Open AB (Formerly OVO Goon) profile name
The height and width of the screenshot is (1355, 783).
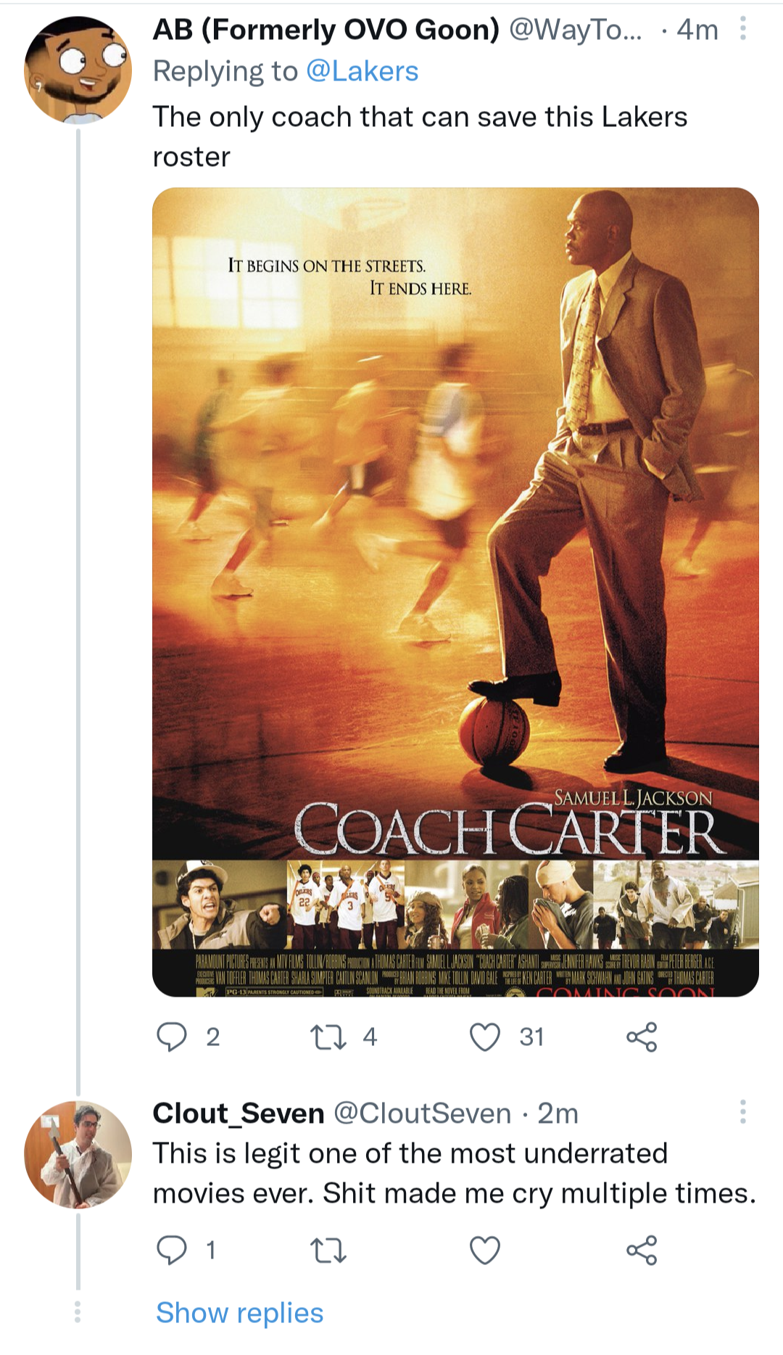(326, 30)
